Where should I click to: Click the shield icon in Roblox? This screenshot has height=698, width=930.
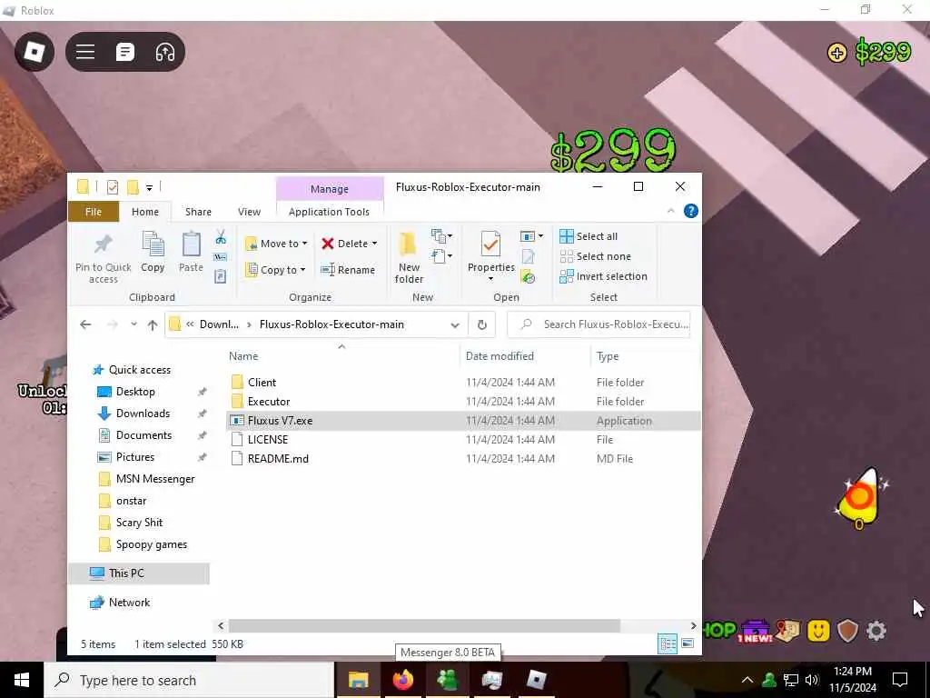847,631
